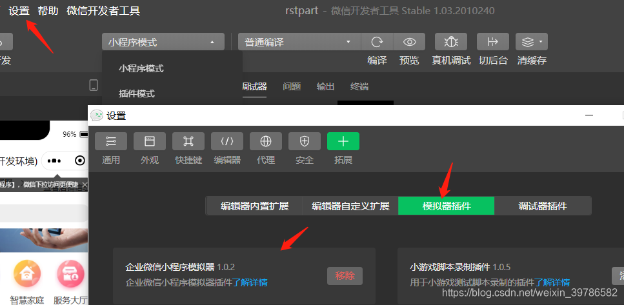This screenshot has height=305, width=624.
Task: Expand the 小程序模式 dropdown
Action: pos(163,42)
